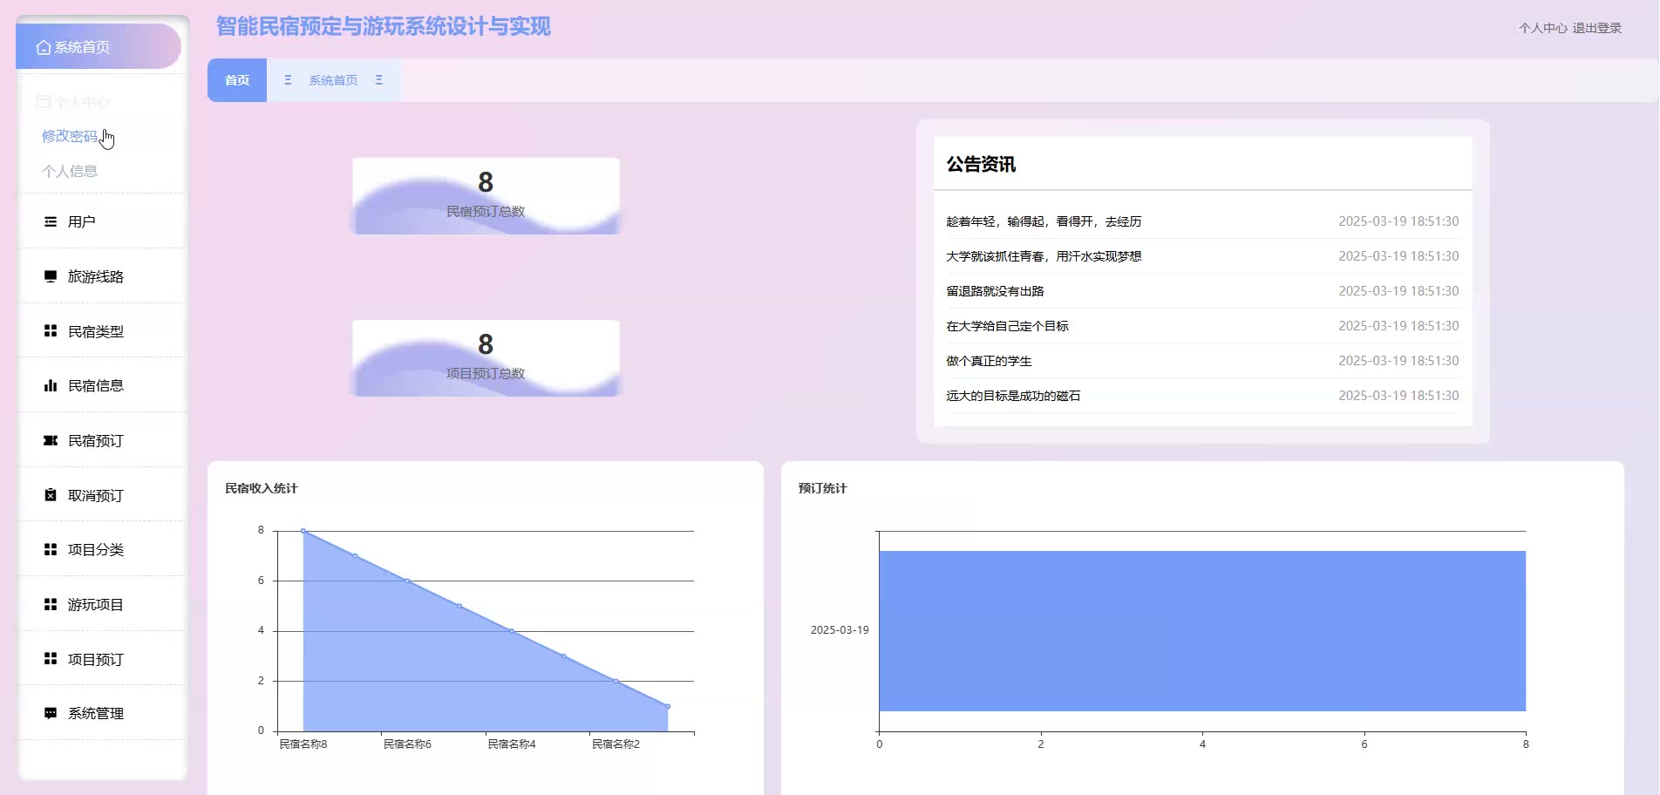This screenshot has height=795, width=1660.
Task: Click 民宿名称6 axis label
Action: (x=407, y=744)
